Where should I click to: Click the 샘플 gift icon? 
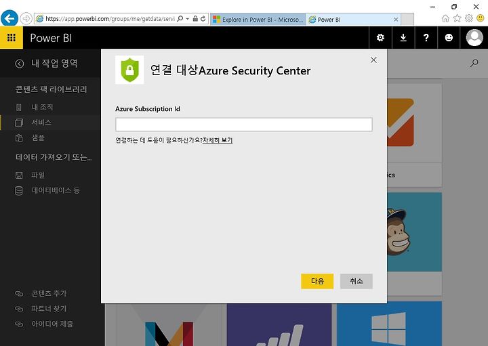tap(19, 137)
